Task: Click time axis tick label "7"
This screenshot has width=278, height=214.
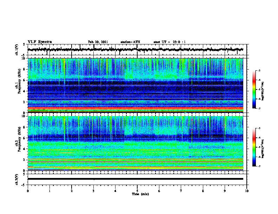Action: point(181,191)
